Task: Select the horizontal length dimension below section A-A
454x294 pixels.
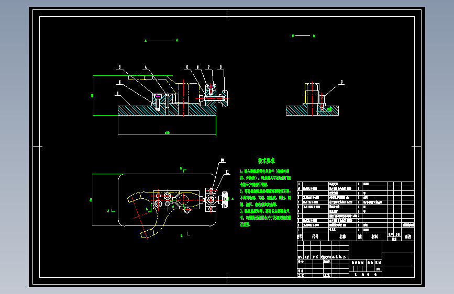Action: [x=167, y=133]
